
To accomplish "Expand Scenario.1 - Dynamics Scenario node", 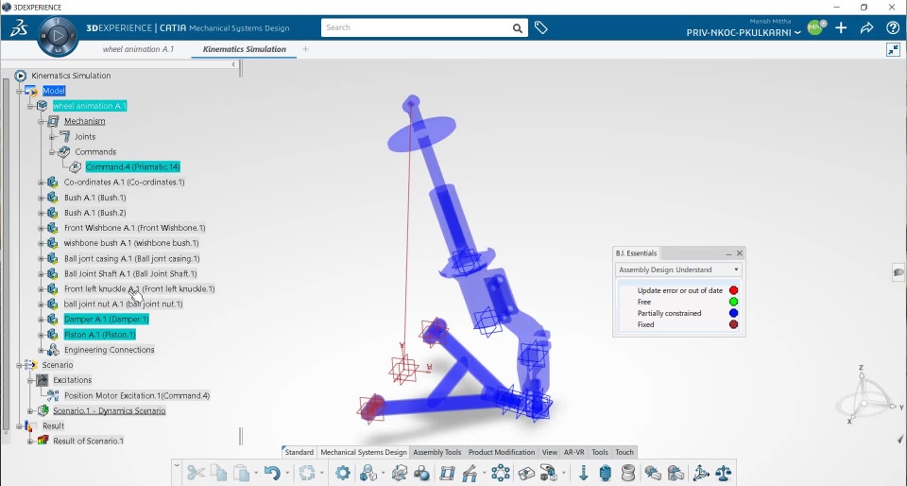I will 30,410.
